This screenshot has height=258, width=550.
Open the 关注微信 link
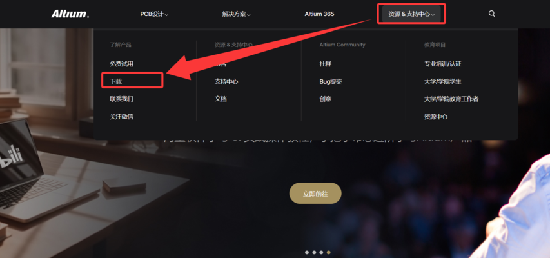click(121, 117)
